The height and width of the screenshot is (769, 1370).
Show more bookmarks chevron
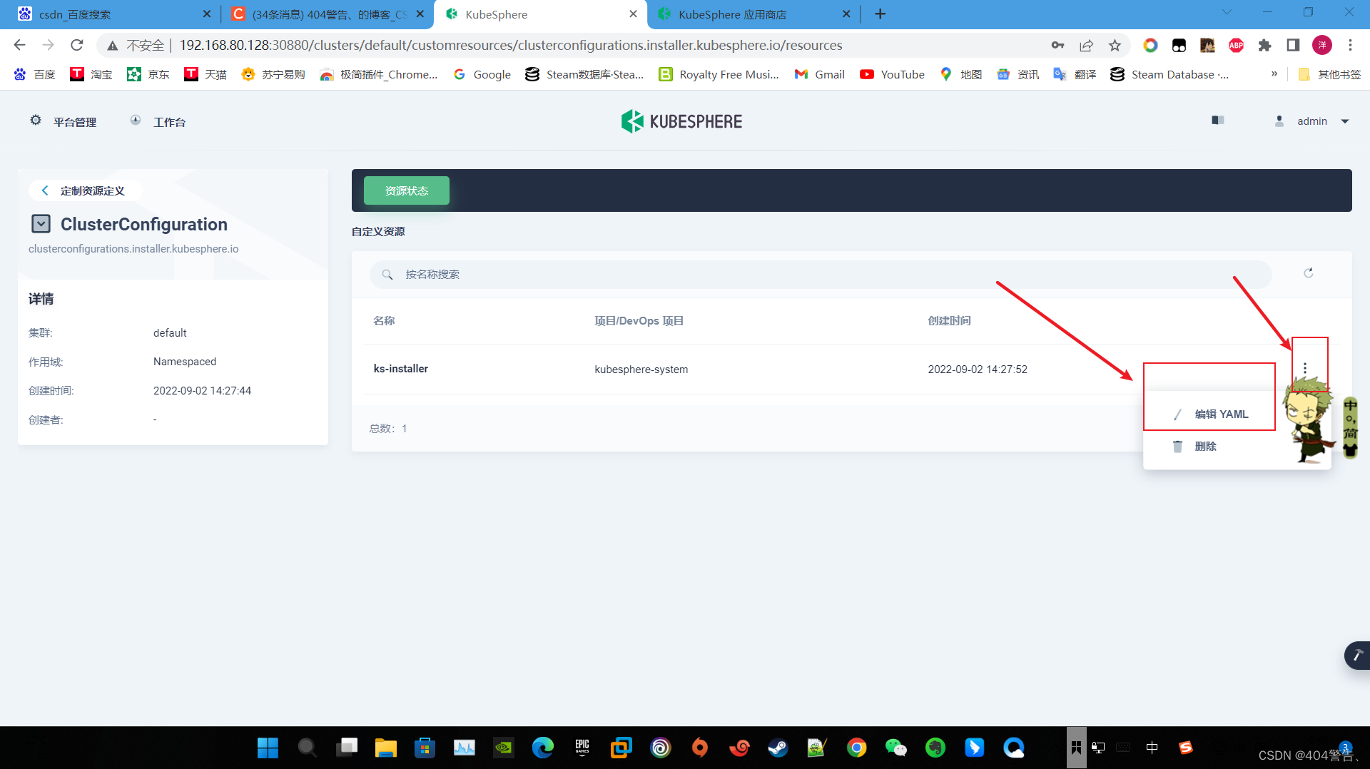1274,73
